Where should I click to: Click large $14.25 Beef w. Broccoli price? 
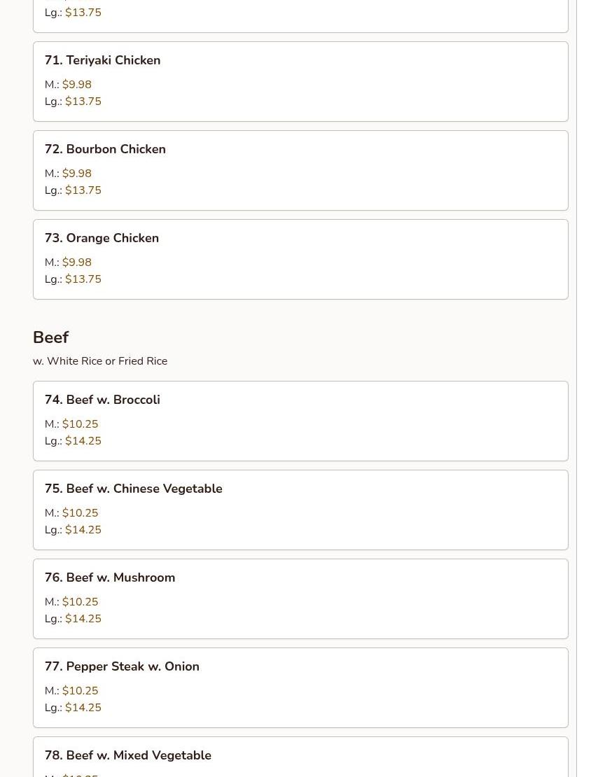[83, 441]
